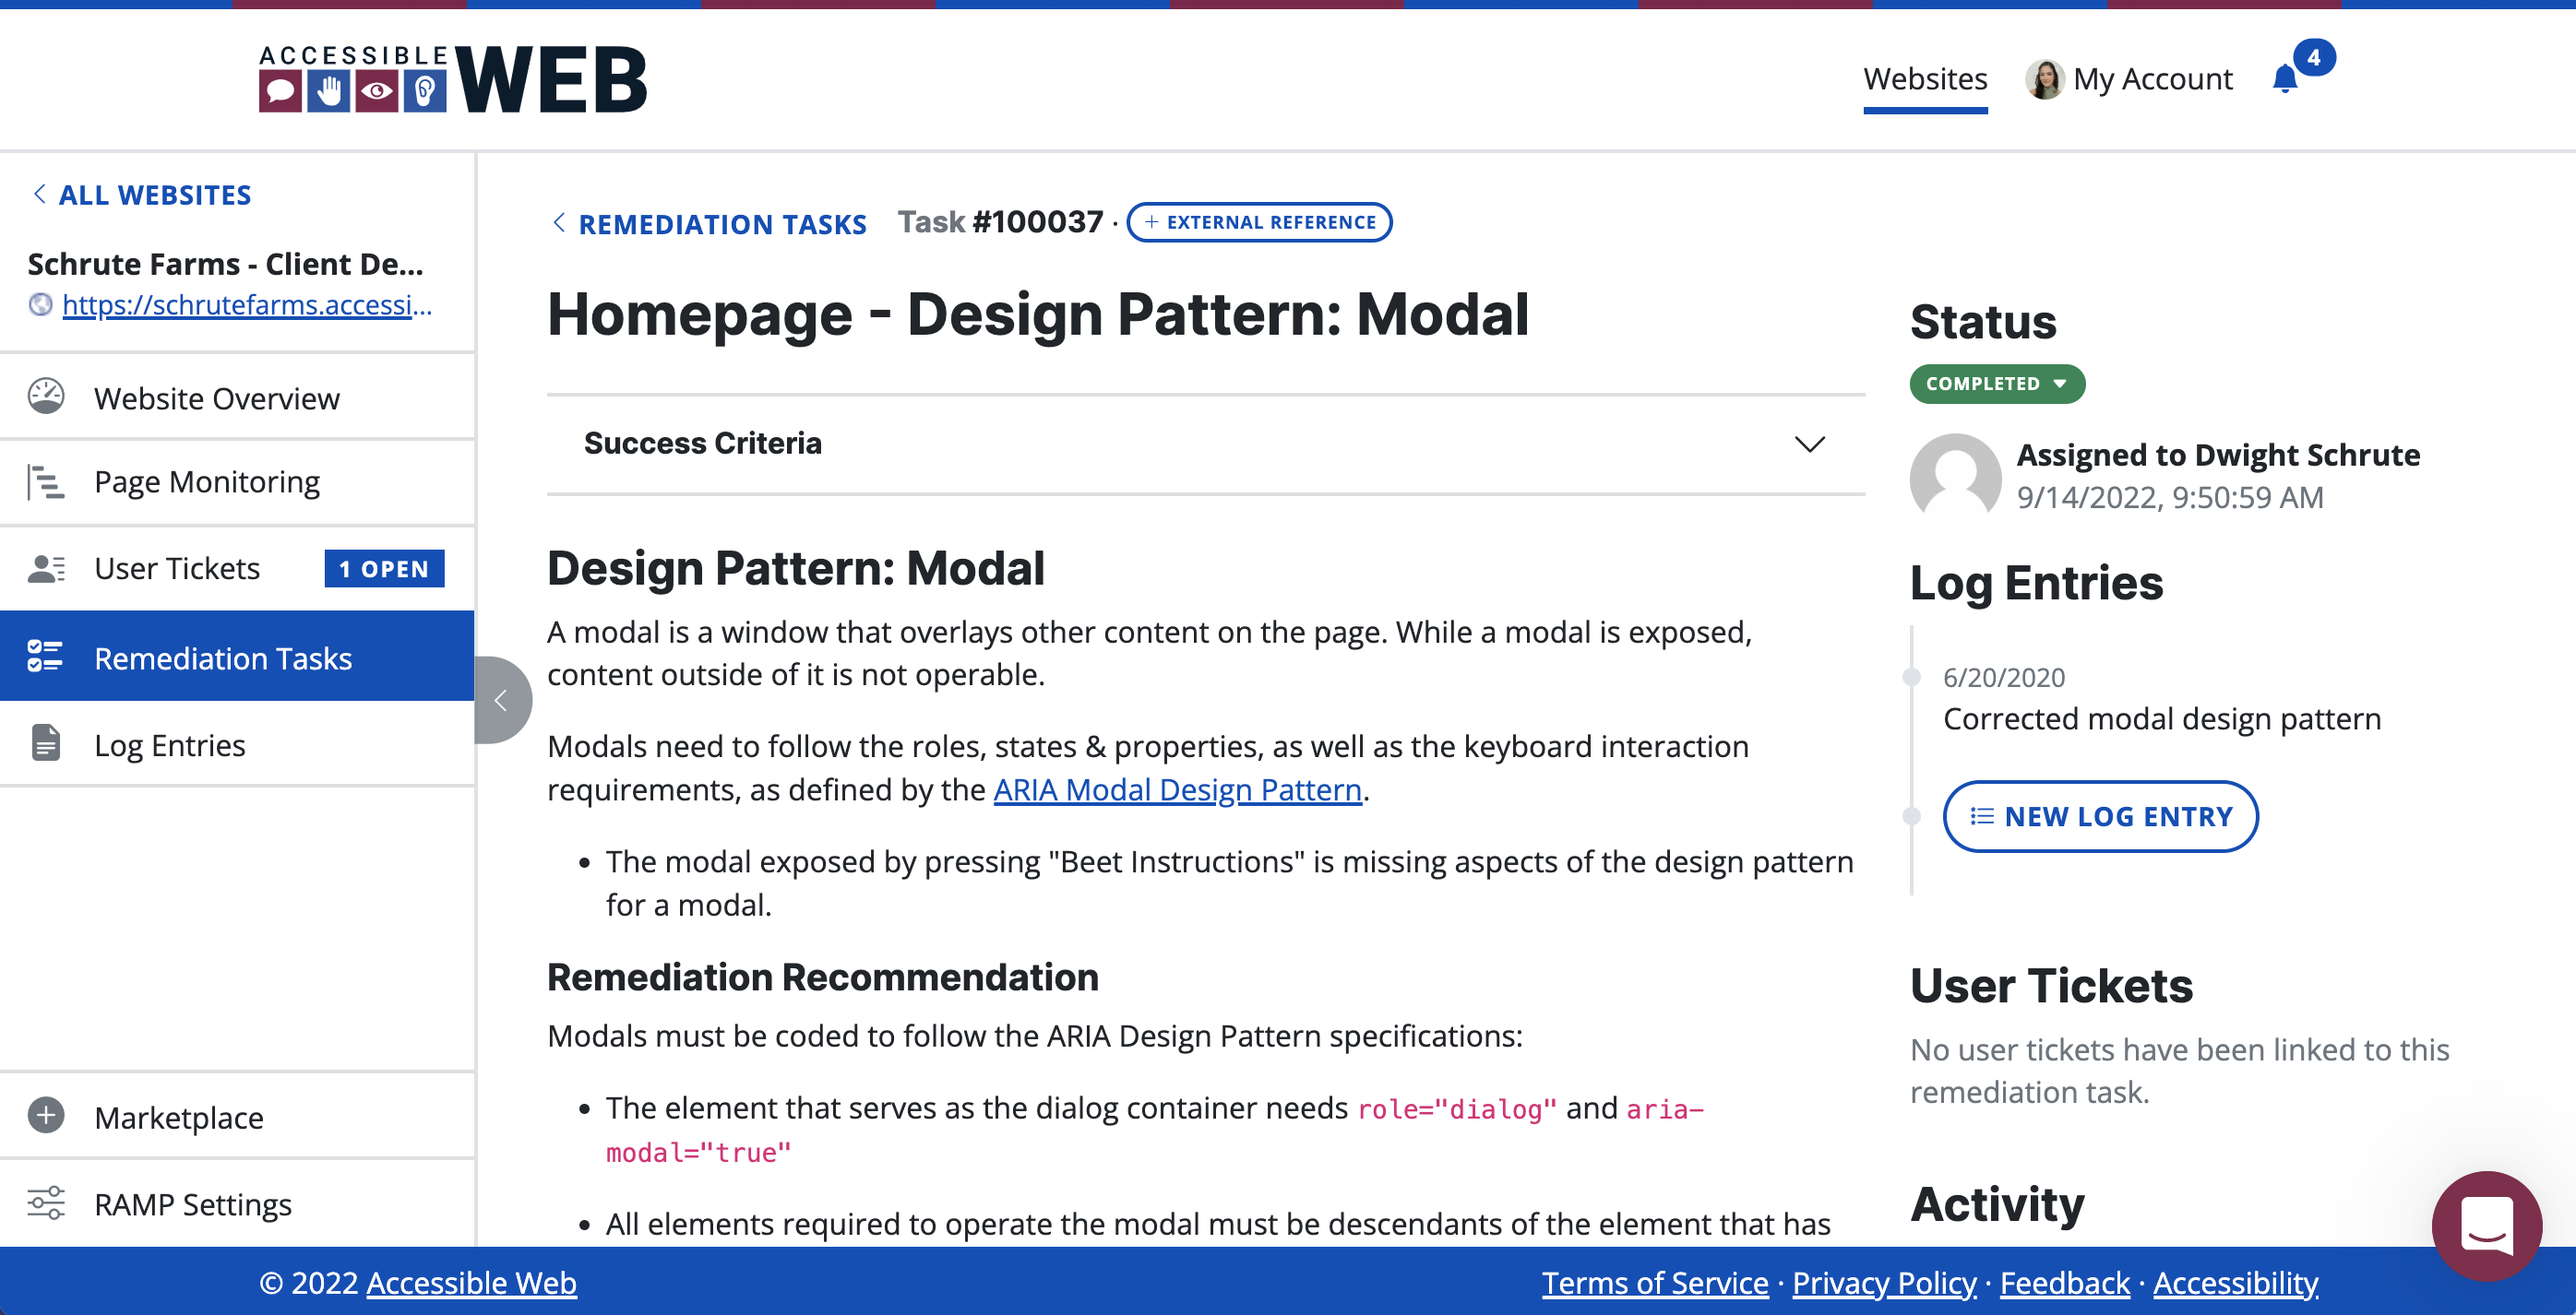
Task: Click the My Account avatar photo
Action: pyautogui.click(x=2044, y=79)
